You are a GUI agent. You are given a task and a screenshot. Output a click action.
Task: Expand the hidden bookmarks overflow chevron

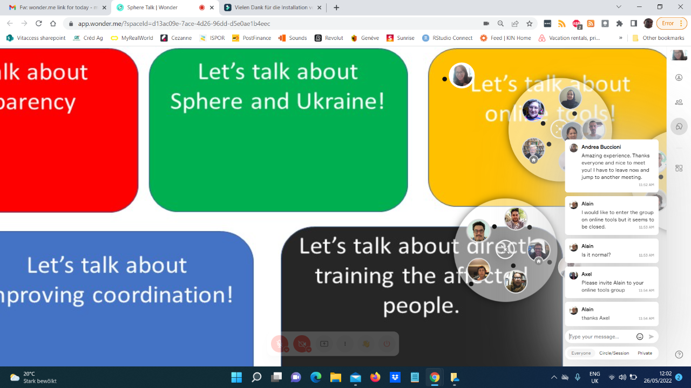[x=620, y=38]
